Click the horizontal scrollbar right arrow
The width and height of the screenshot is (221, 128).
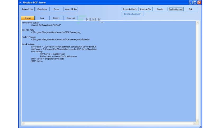click(x=194, y=123)
